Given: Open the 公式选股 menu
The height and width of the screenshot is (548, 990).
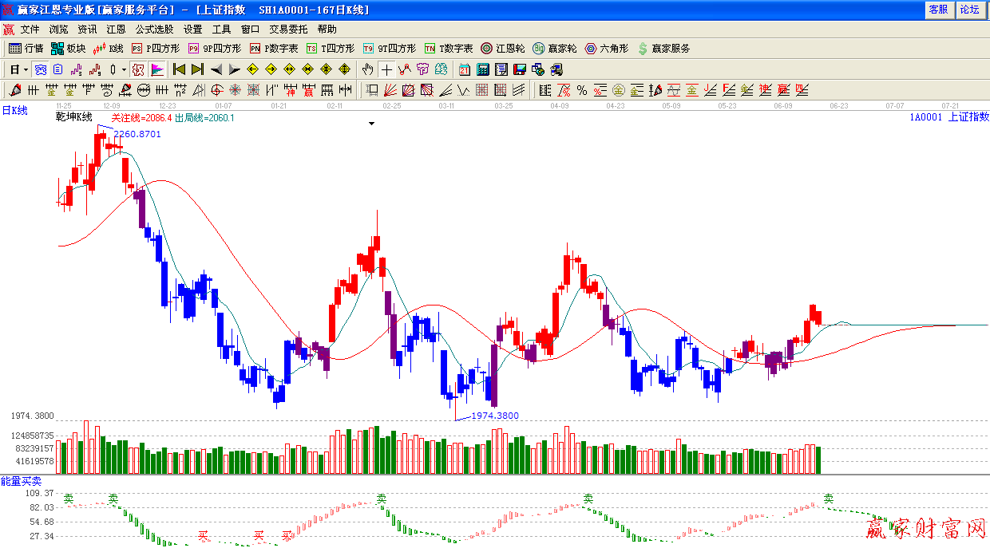Looking at the screenshot, I should point(154,30).
